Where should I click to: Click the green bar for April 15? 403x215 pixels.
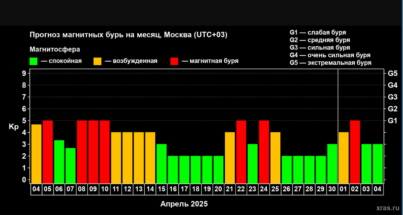[162, 163]
